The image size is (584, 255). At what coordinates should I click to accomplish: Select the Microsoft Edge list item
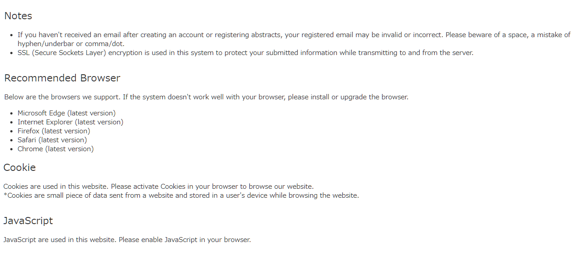(x=67, y=113)
